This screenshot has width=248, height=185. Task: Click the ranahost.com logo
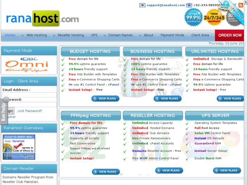[42, 19]
